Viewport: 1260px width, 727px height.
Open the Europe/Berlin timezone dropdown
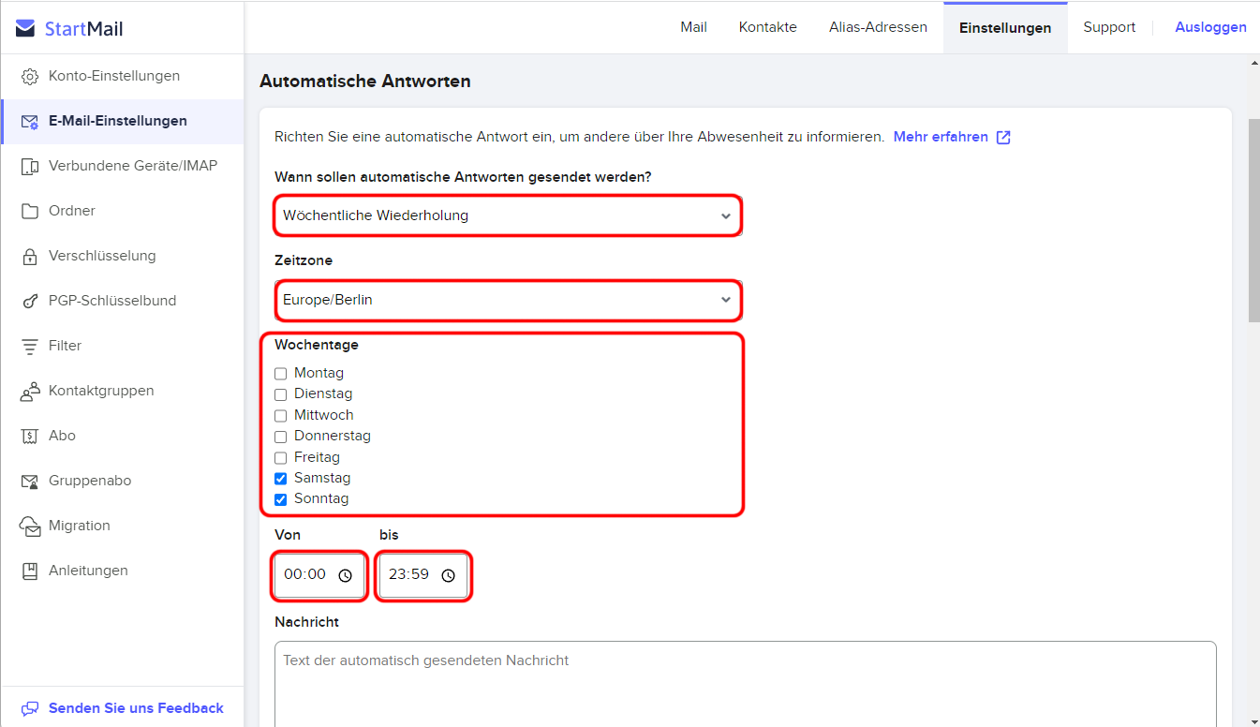[508, 300]
